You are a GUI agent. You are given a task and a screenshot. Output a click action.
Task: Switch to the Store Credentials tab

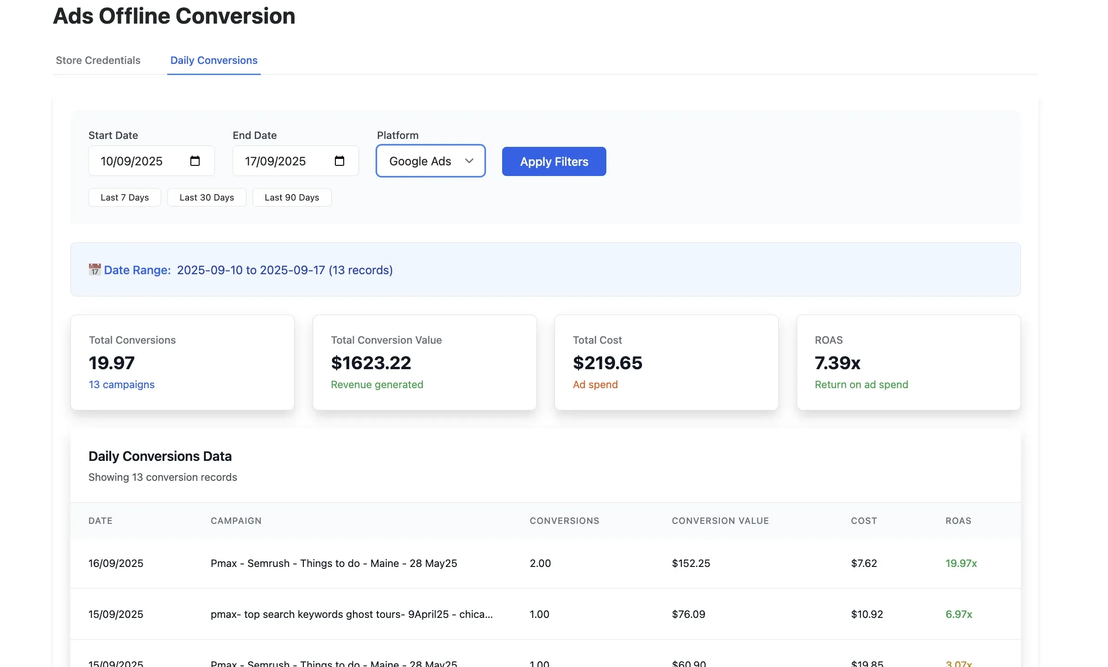click(x=98, y=60)
